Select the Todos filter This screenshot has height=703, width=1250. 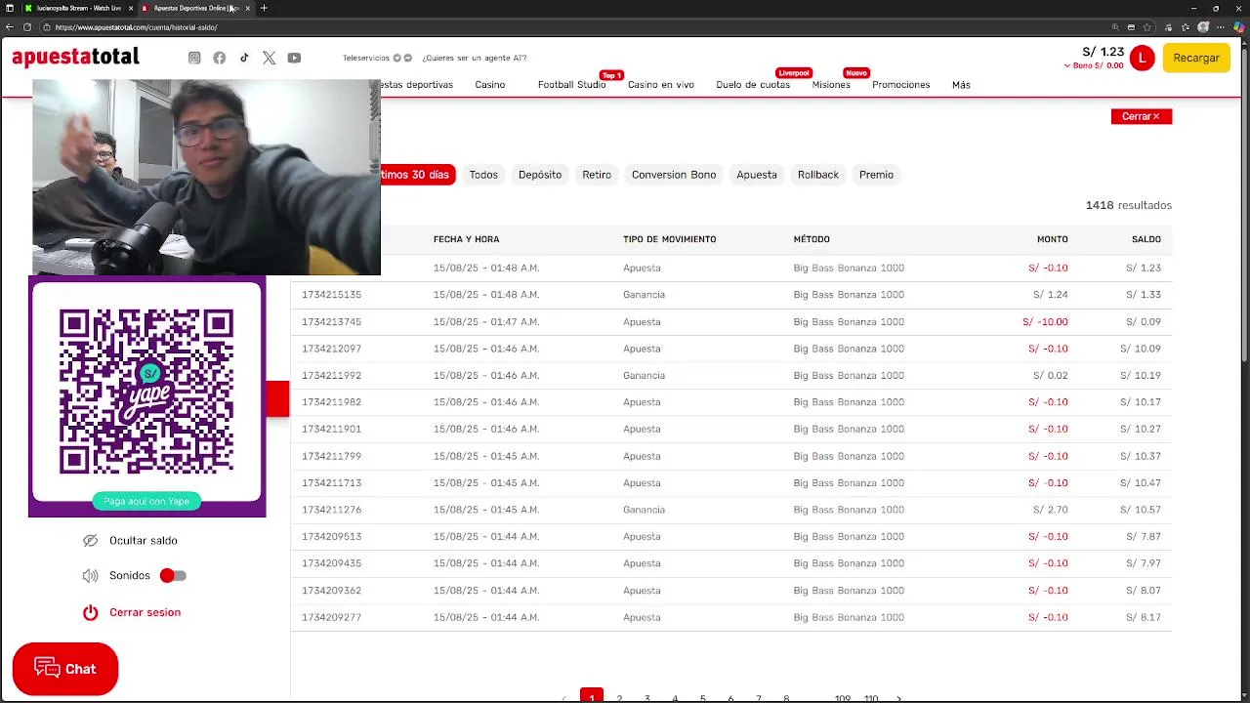click(x=483, y=175)
